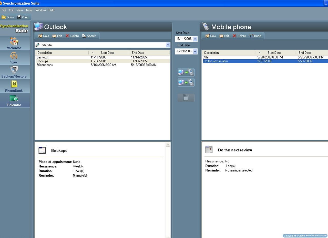Click Read in the Mobile phone toolbar
Screen dimensions: 328x238
click(x=255, y=36)
